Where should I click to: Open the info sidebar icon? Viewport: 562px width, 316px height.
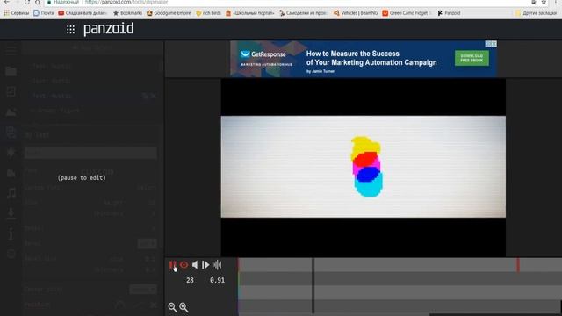[x=11, y=233]
